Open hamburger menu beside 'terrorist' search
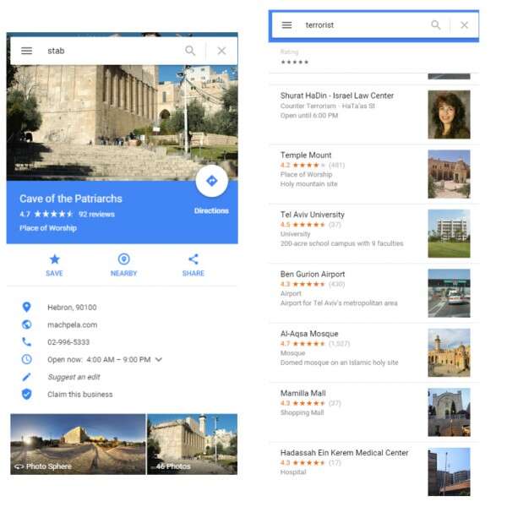Viewport: 507px width, 507px height. 286,25
